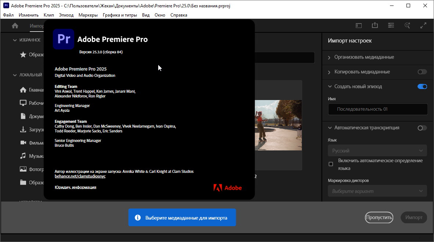The width and height of the screenshot is (434, 242).
Task: Toggle Копировать медиаданные switch
Action: click(x=422, y=72)
